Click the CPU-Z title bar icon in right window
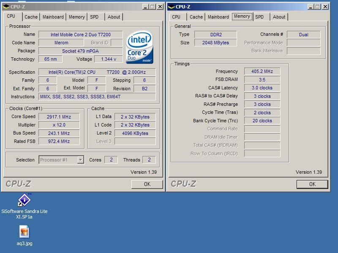Screen dimensions: 338x253 (171, 7)
